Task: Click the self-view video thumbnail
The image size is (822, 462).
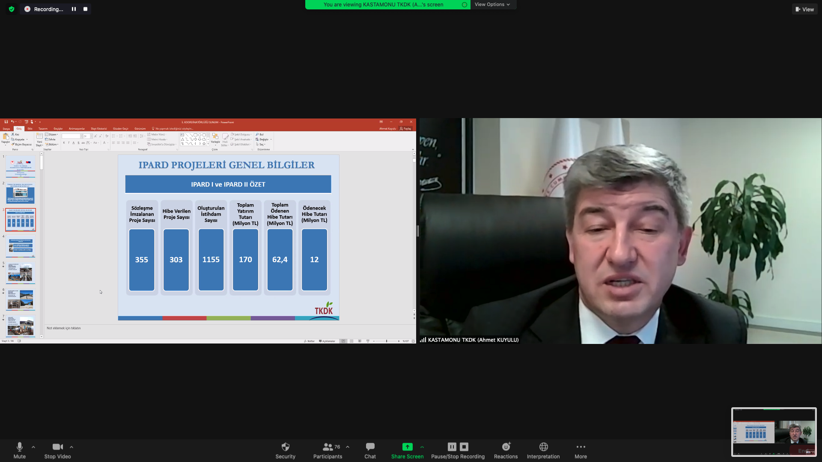Action: [774, 432]
